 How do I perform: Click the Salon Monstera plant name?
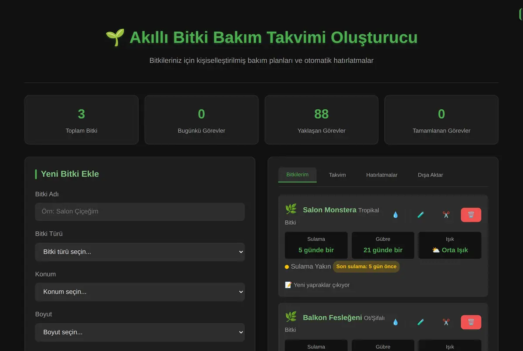329,210
